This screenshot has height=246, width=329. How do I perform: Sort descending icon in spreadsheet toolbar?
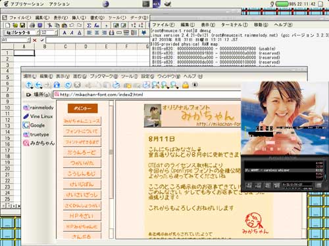141,26
